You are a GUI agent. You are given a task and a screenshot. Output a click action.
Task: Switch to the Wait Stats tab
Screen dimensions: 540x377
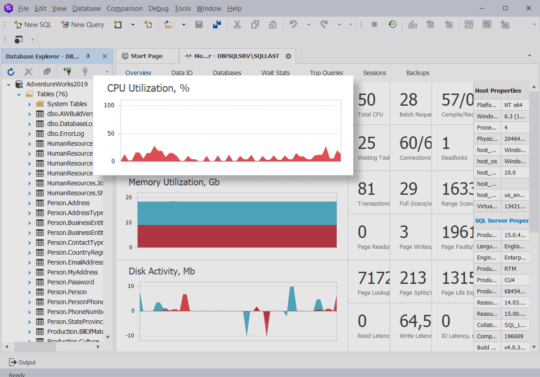(275, 72)
